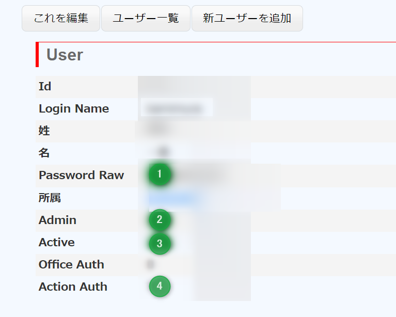This screenshot has width=396, height=317.
Task: Click the これを編集 button
Action: 60,19
